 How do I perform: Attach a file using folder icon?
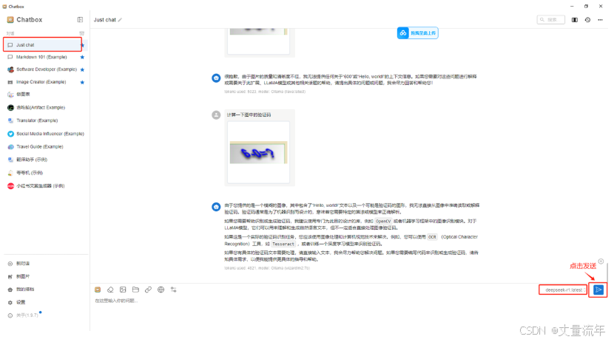coord(135,290)
